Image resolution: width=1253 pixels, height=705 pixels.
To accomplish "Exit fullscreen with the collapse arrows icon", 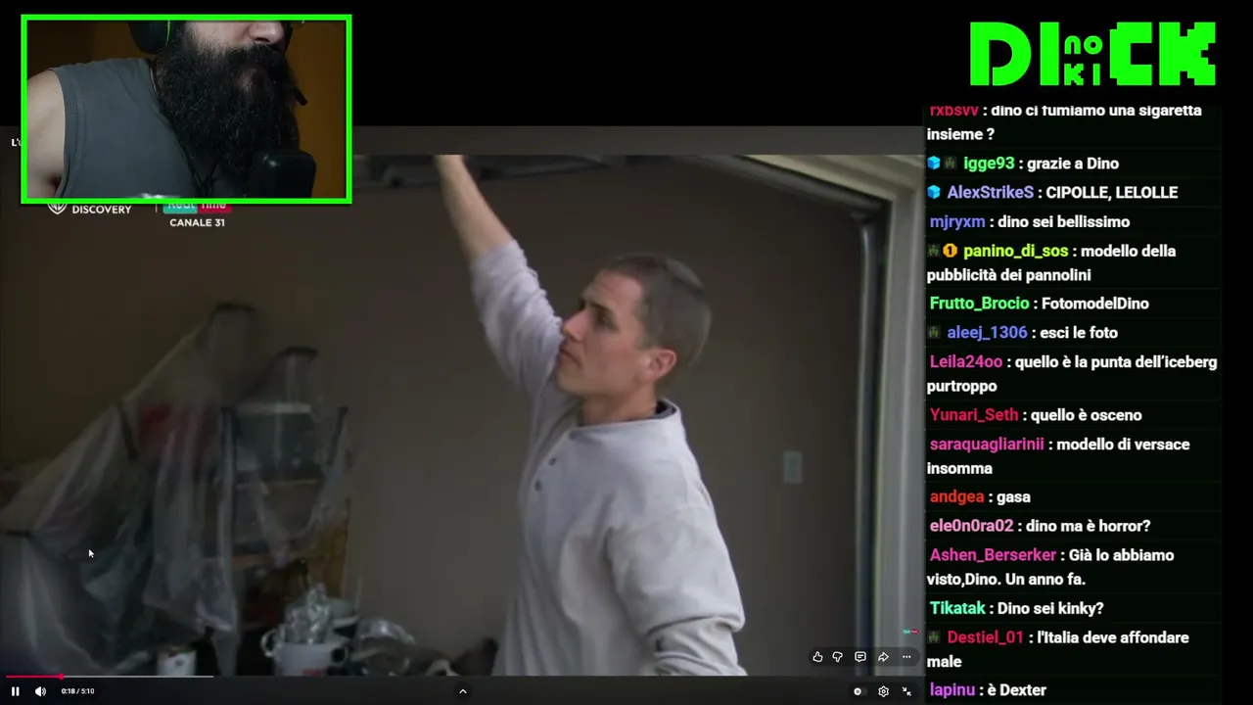I will 906,691.
